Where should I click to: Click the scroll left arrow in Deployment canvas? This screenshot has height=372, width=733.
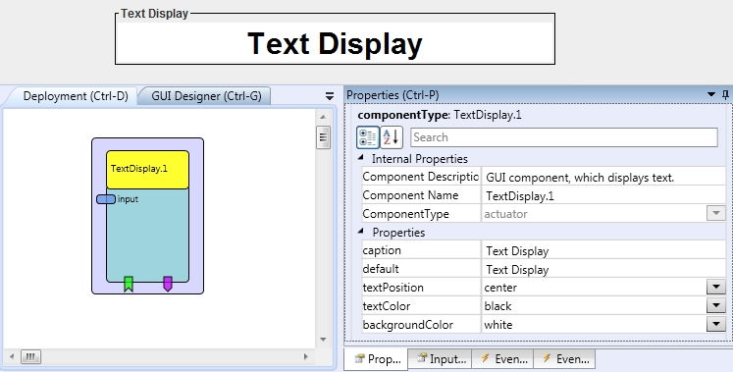(x=12, y=357)
